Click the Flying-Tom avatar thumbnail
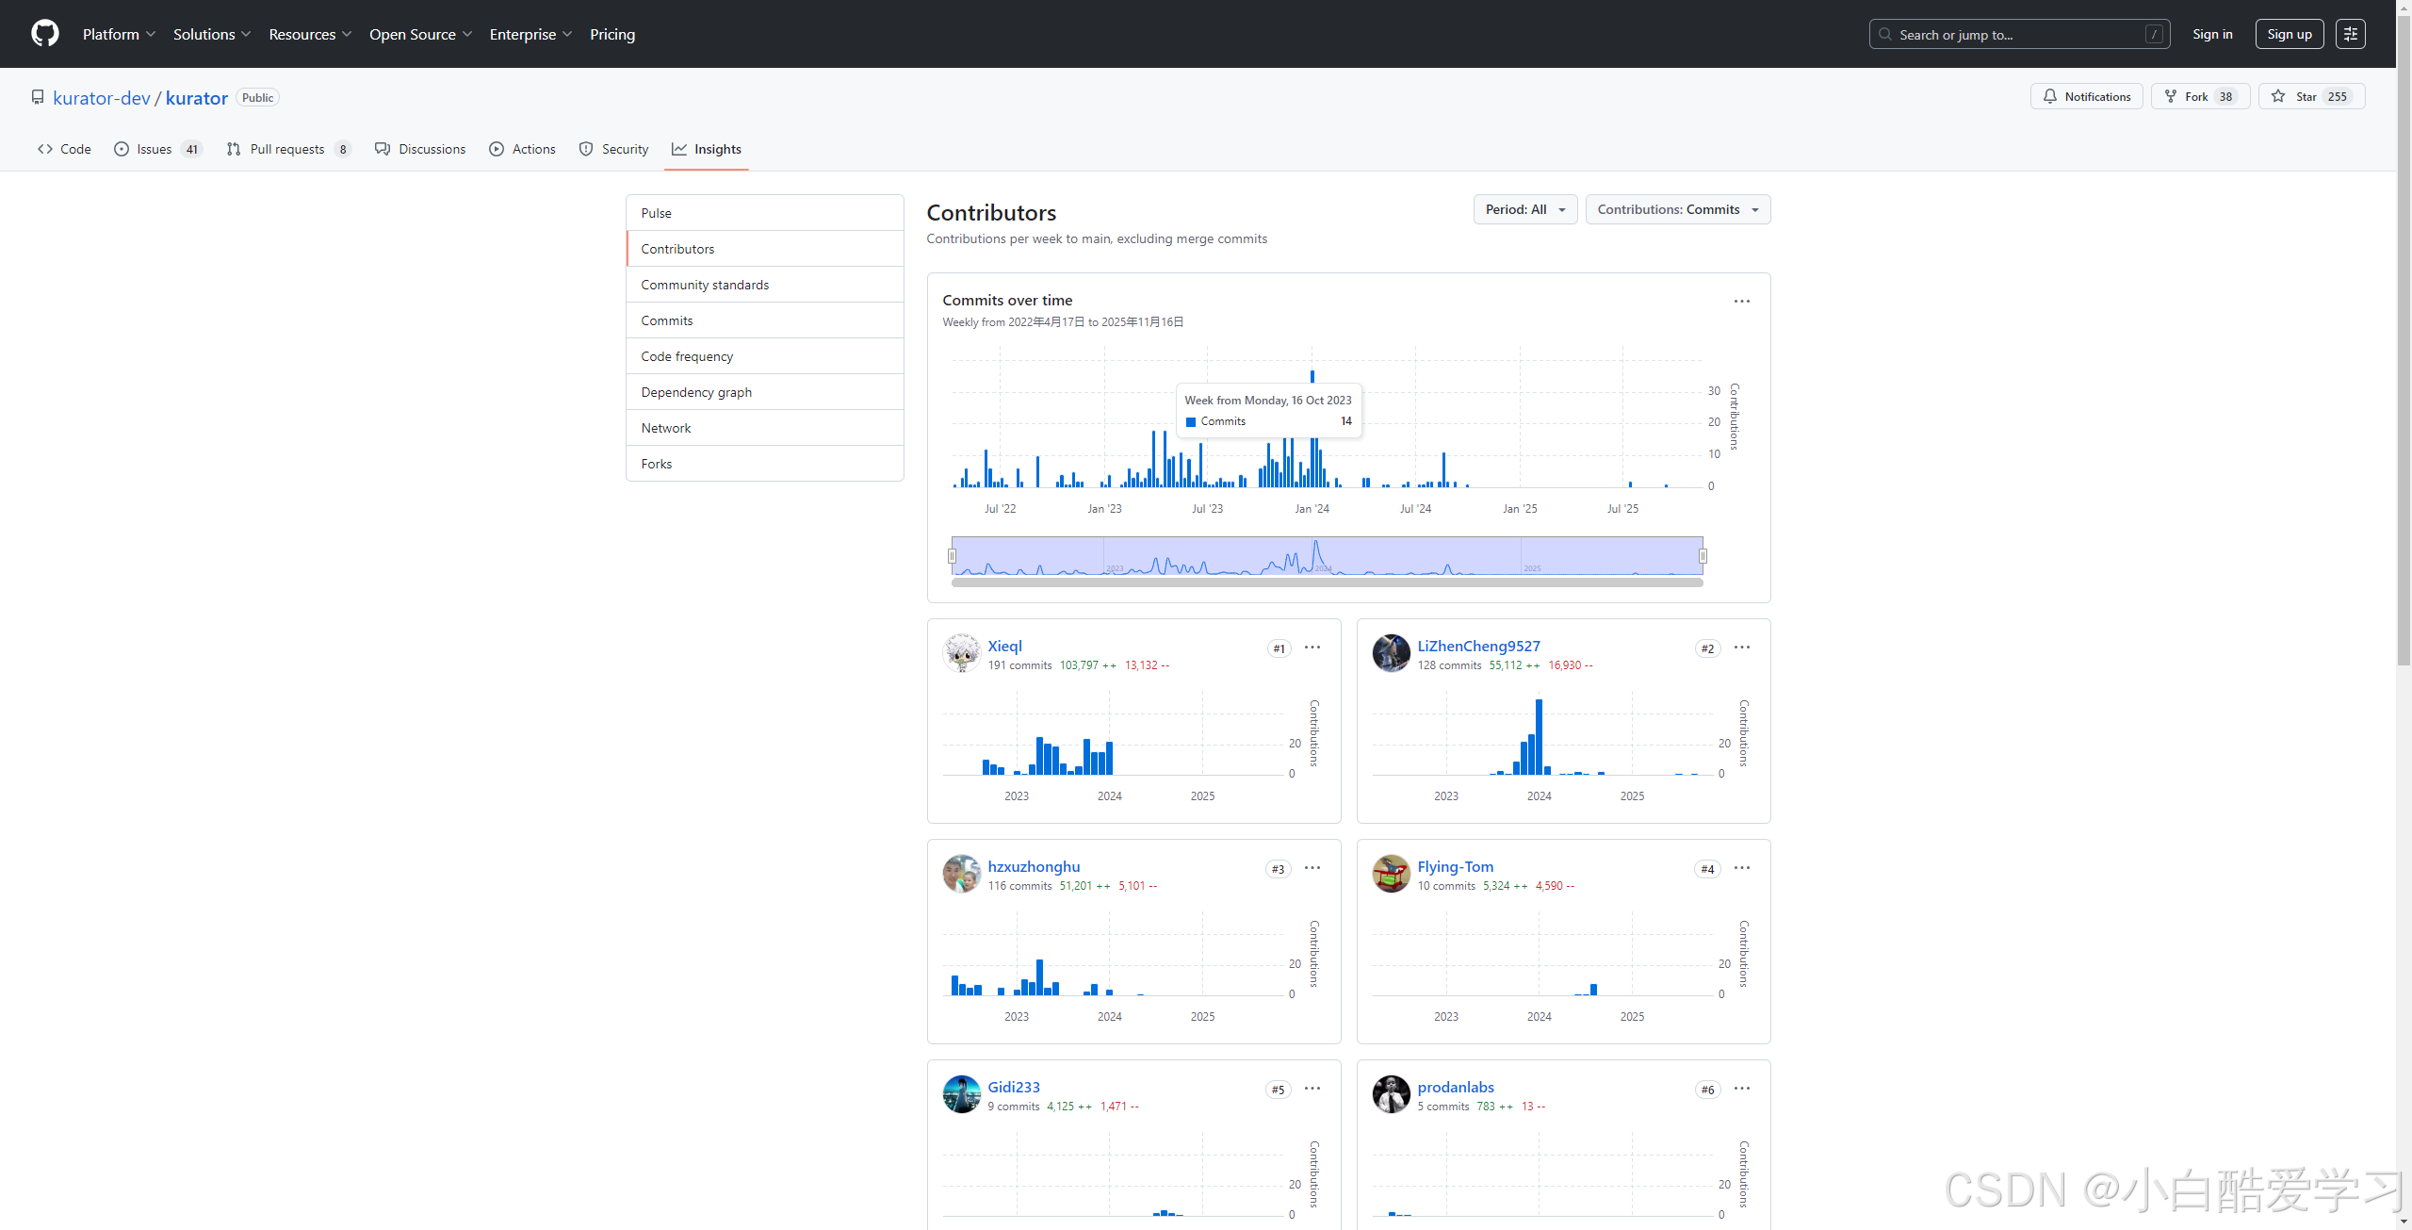The image size is (2412, 1230). [x=1391, y=874]
